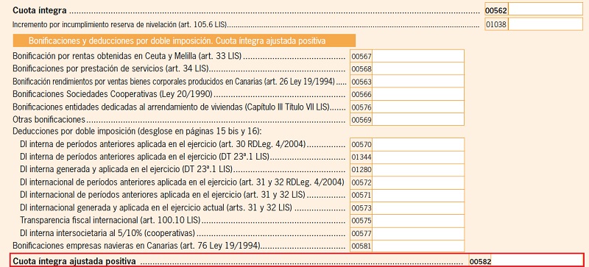This screenshot has width=589, height=267.
Task: Click text 'Deducciones por doble imposición (desglose...'
Action: (137, 132)
